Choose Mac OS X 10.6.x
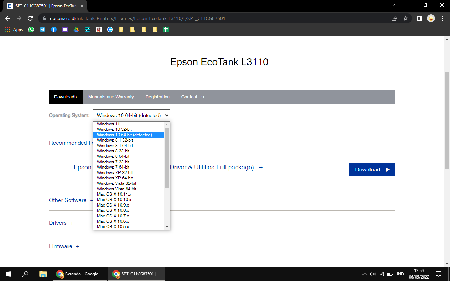This screenshot has height=281, width=450. 129,221
